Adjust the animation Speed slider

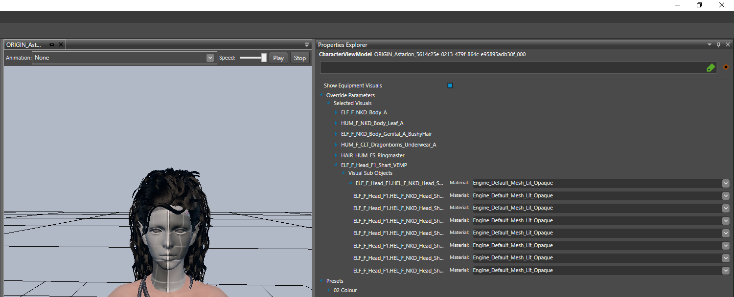coord(253,58)
